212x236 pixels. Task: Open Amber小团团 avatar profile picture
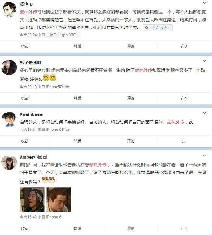click(9, 163)
